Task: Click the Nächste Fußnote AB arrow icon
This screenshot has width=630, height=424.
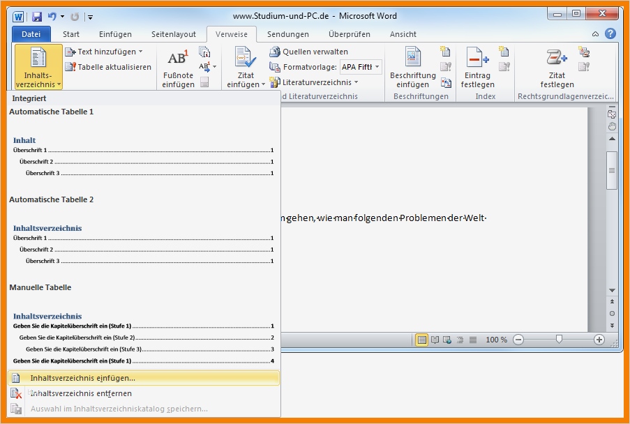Action: (204, 66)
